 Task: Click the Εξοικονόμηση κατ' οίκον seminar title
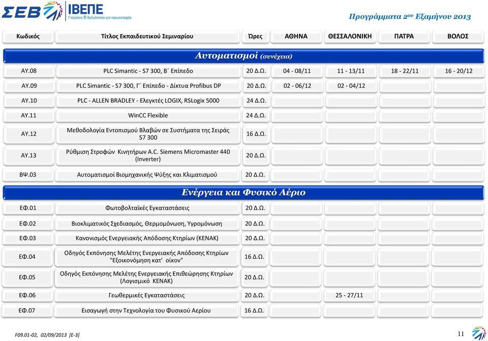tap(146, 257)
